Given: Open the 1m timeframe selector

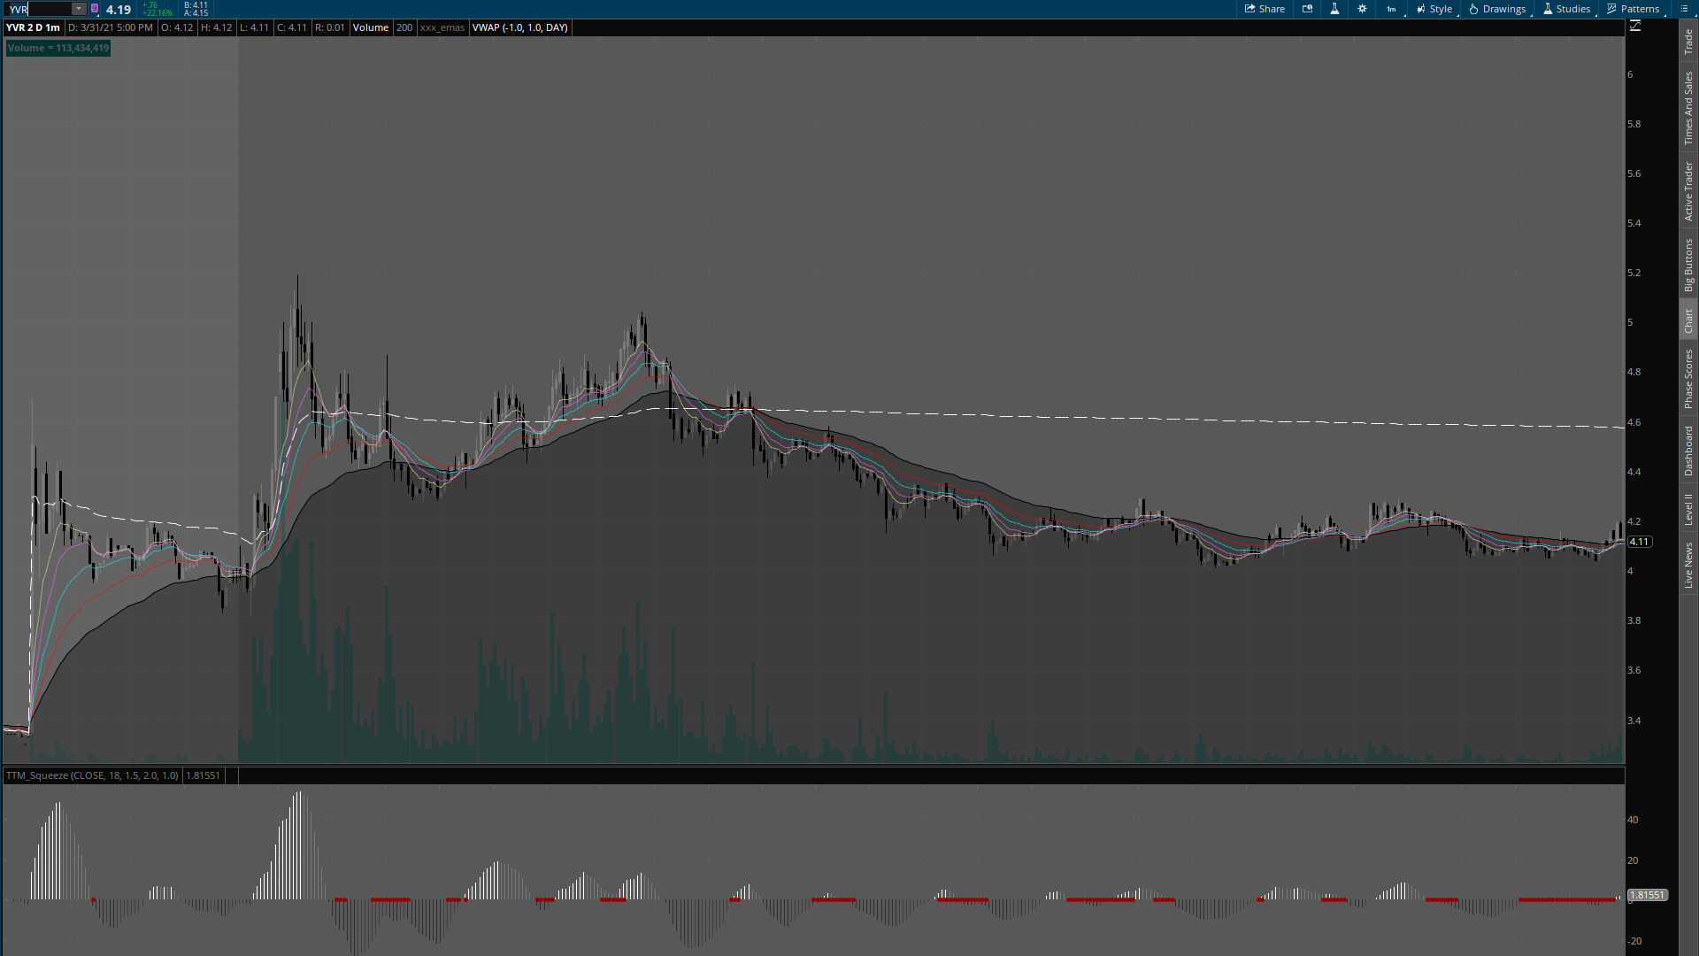Looking at the screenshot, I should (1392, 9).
